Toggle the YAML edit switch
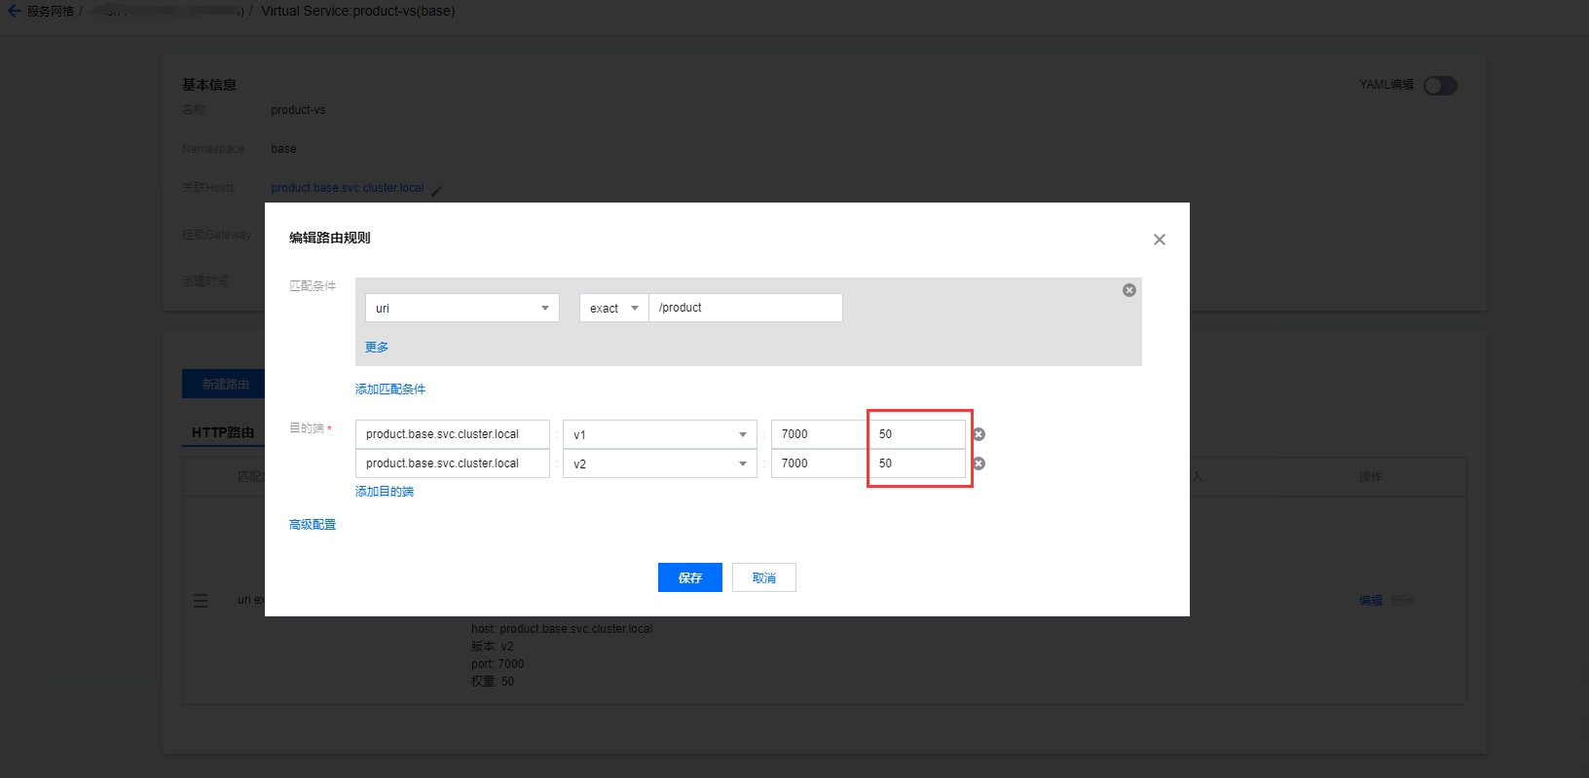This screenshot has width=1589, height=778. pyautogui.click(x=1440, y=86)
